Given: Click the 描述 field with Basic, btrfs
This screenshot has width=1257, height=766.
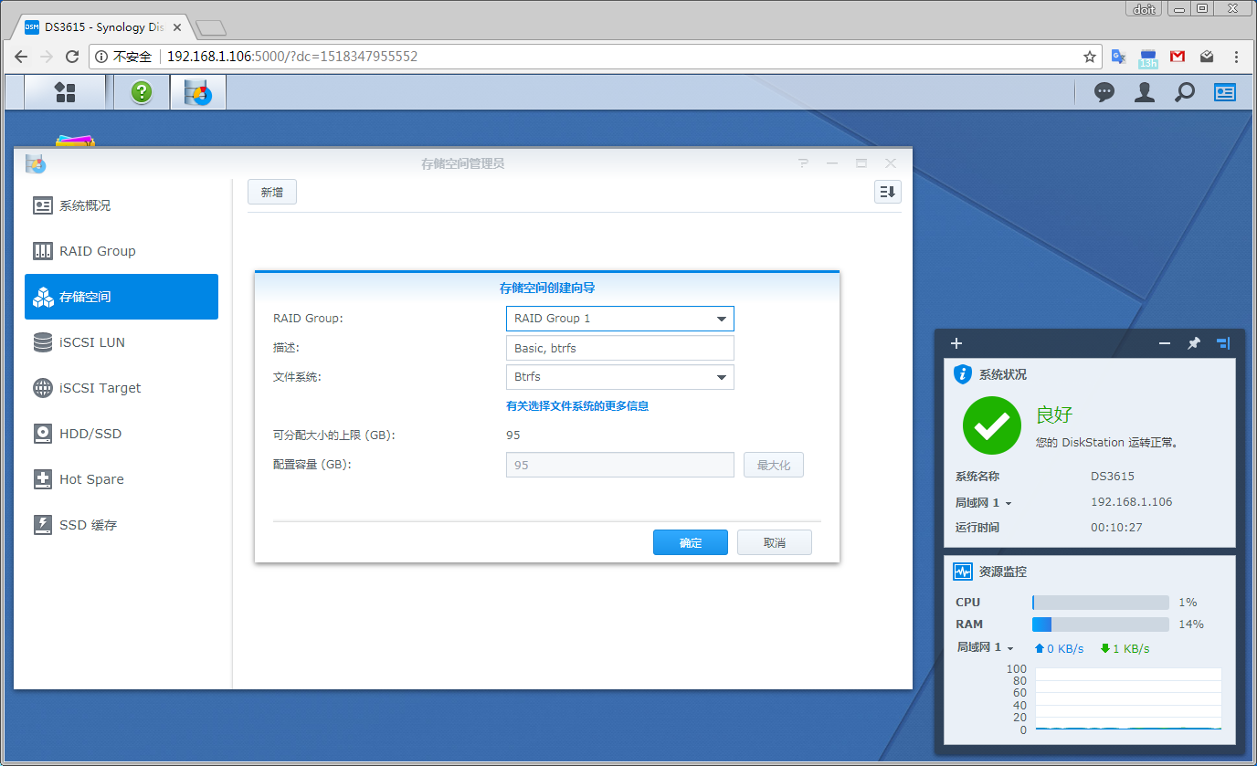Looking at the screenshot, I should (619, 348).
